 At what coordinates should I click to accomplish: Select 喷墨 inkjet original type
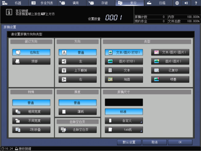[170, 79]
